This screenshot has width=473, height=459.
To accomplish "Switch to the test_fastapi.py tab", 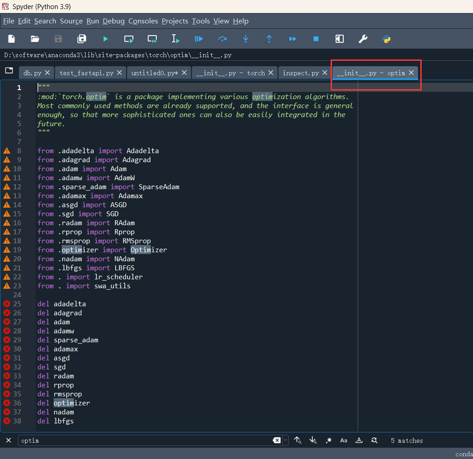I will (x=86, y=73).
